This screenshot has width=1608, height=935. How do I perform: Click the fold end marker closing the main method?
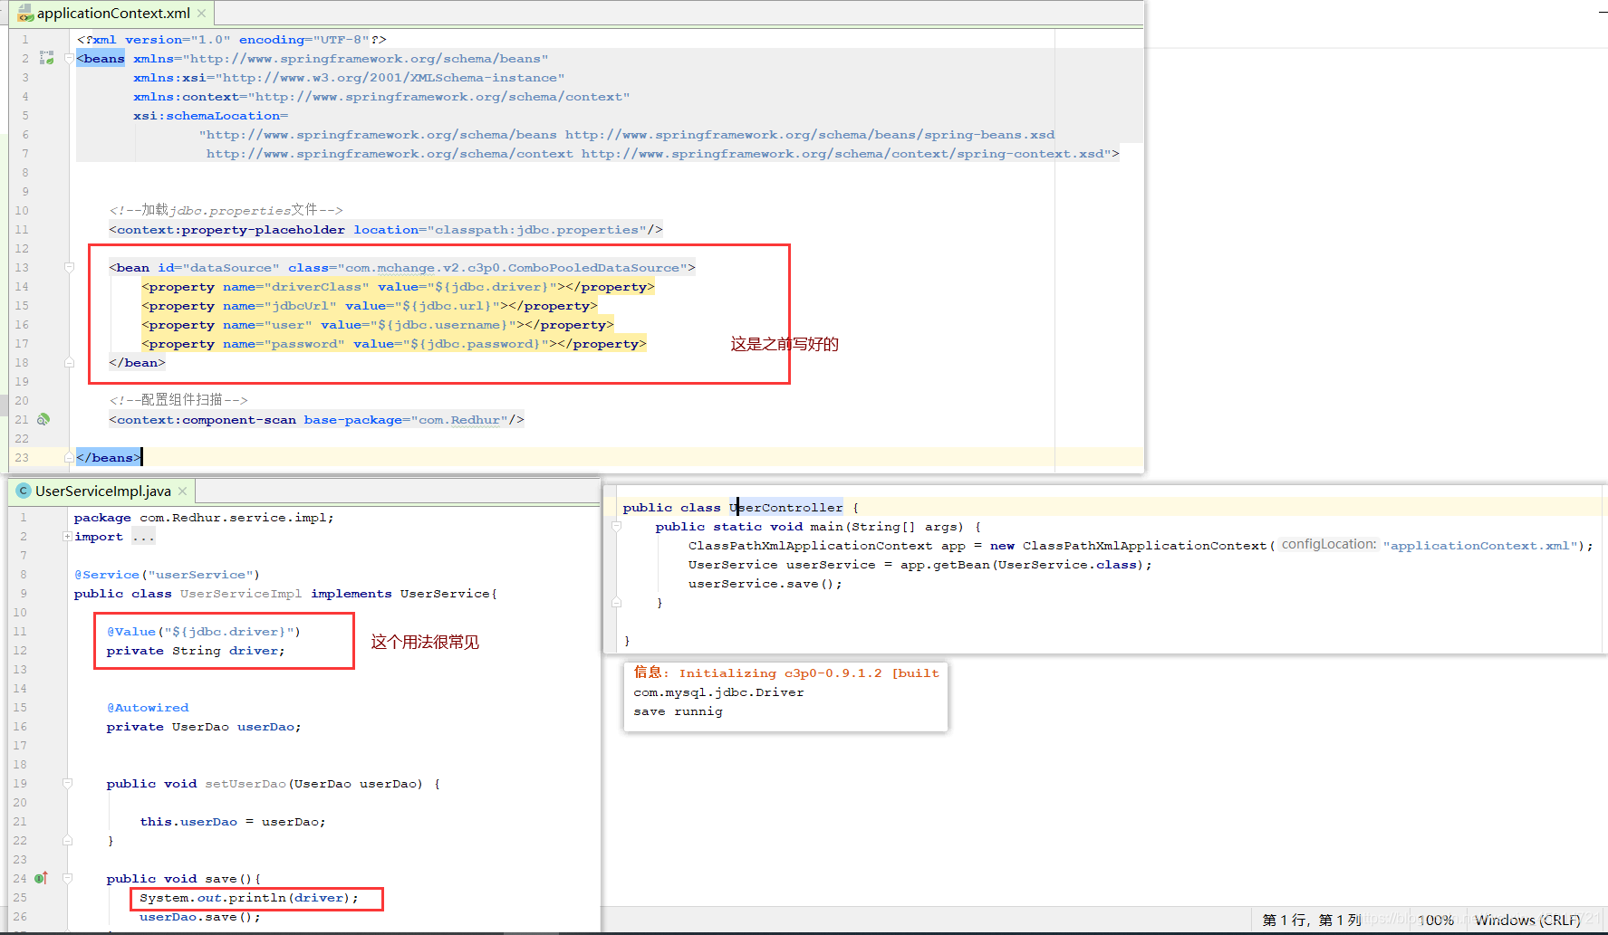(x=616, y=602)
